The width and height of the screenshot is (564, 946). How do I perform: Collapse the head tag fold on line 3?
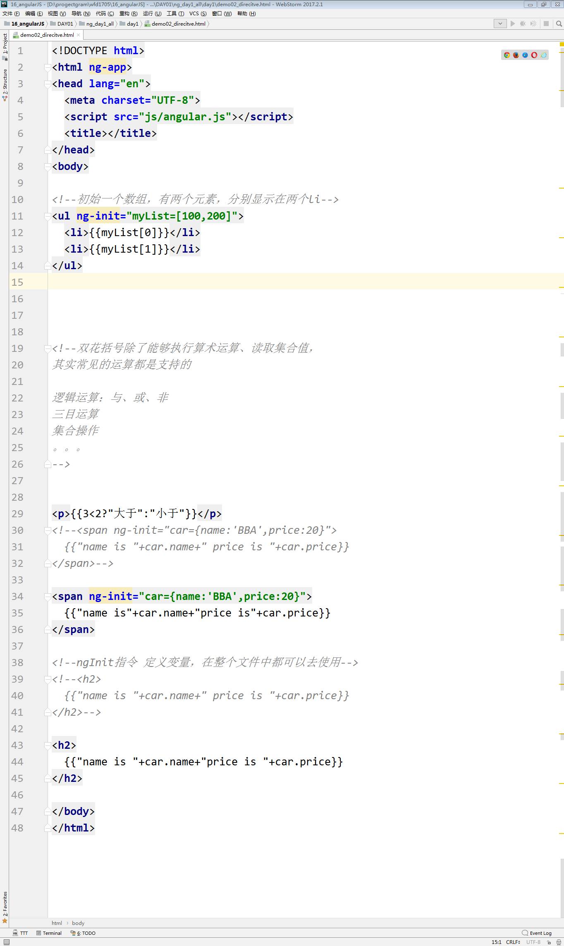[x=48, y=84]
